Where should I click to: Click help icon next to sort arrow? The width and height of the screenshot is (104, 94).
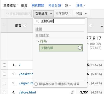pyautogui.click(x=91, y=26)
